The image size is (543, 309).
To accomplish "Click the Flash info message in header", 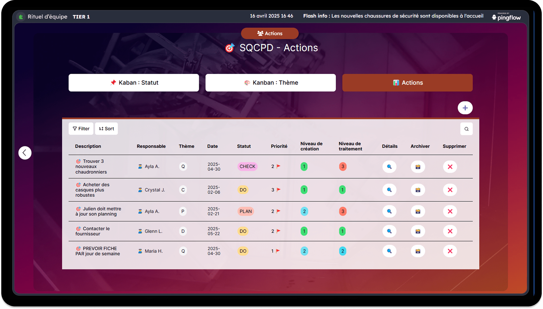I will click(x=393, y=16).
